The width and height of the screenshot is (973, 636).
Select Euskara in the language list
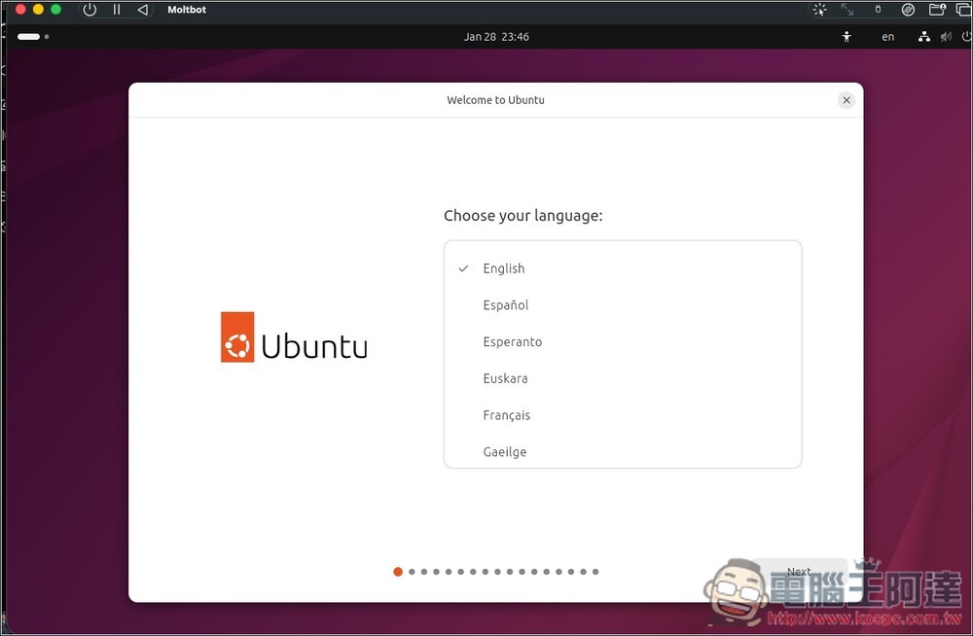[505, 378]
